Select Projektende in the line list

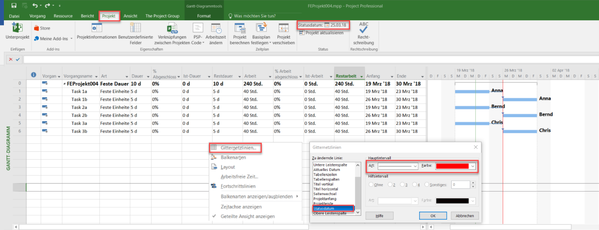(322, 204)
